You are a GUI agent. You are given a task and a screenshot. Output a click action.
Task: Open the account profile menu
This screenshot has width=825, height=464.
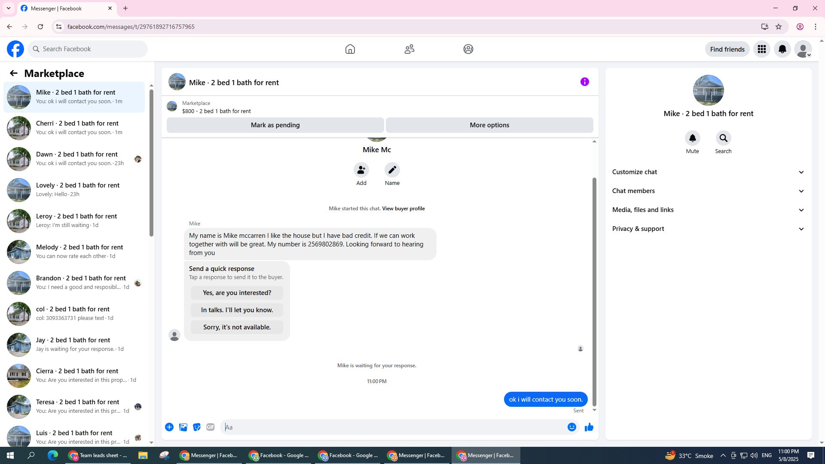[803, 49]
